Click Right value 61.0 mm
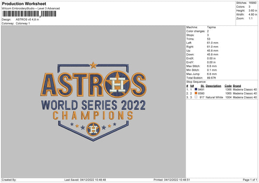Screen dimensions: 259x183 click(212, 47)
